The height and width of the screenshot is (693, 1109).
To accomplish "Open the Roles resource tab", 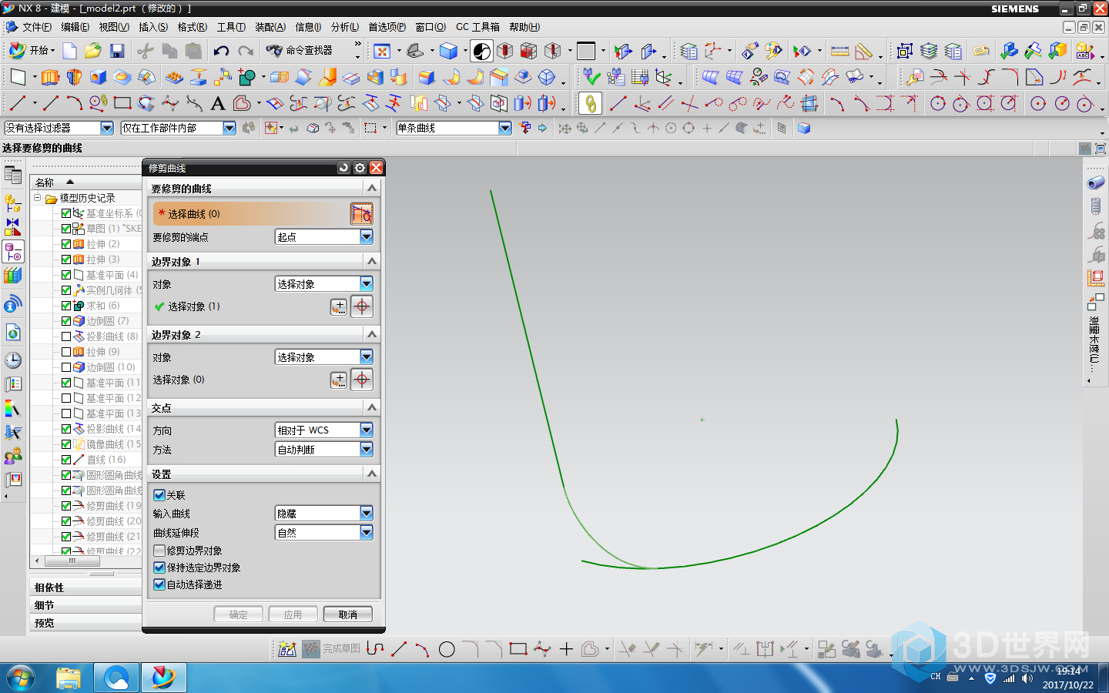I will coord(13,456).
